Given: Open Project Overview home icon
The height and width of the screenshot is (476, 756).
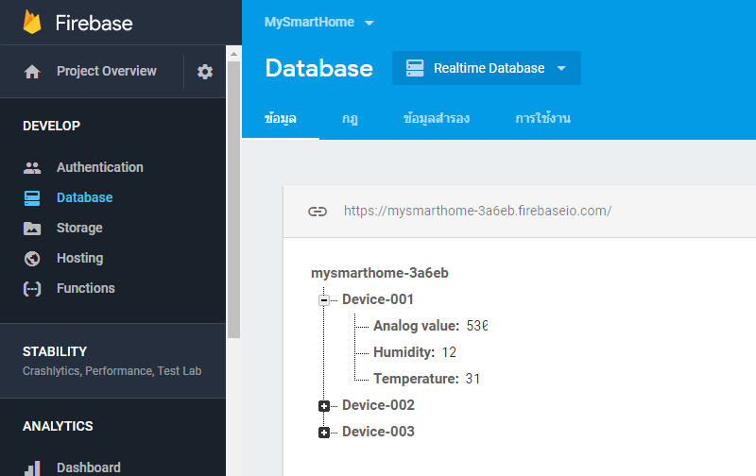Looking at the screenshot, I should tap(32, 71).
